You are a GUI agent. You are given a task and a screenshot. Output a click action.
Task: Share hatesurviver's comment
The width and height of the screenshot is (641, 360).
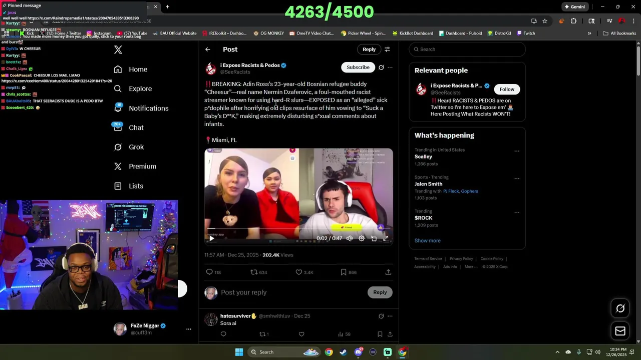[x=390, y=334]
